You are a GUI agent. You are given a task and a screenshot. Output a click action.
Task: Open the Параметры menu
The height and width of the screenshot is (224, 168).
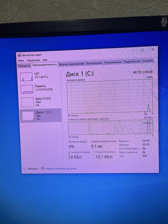tap(33, 60)
